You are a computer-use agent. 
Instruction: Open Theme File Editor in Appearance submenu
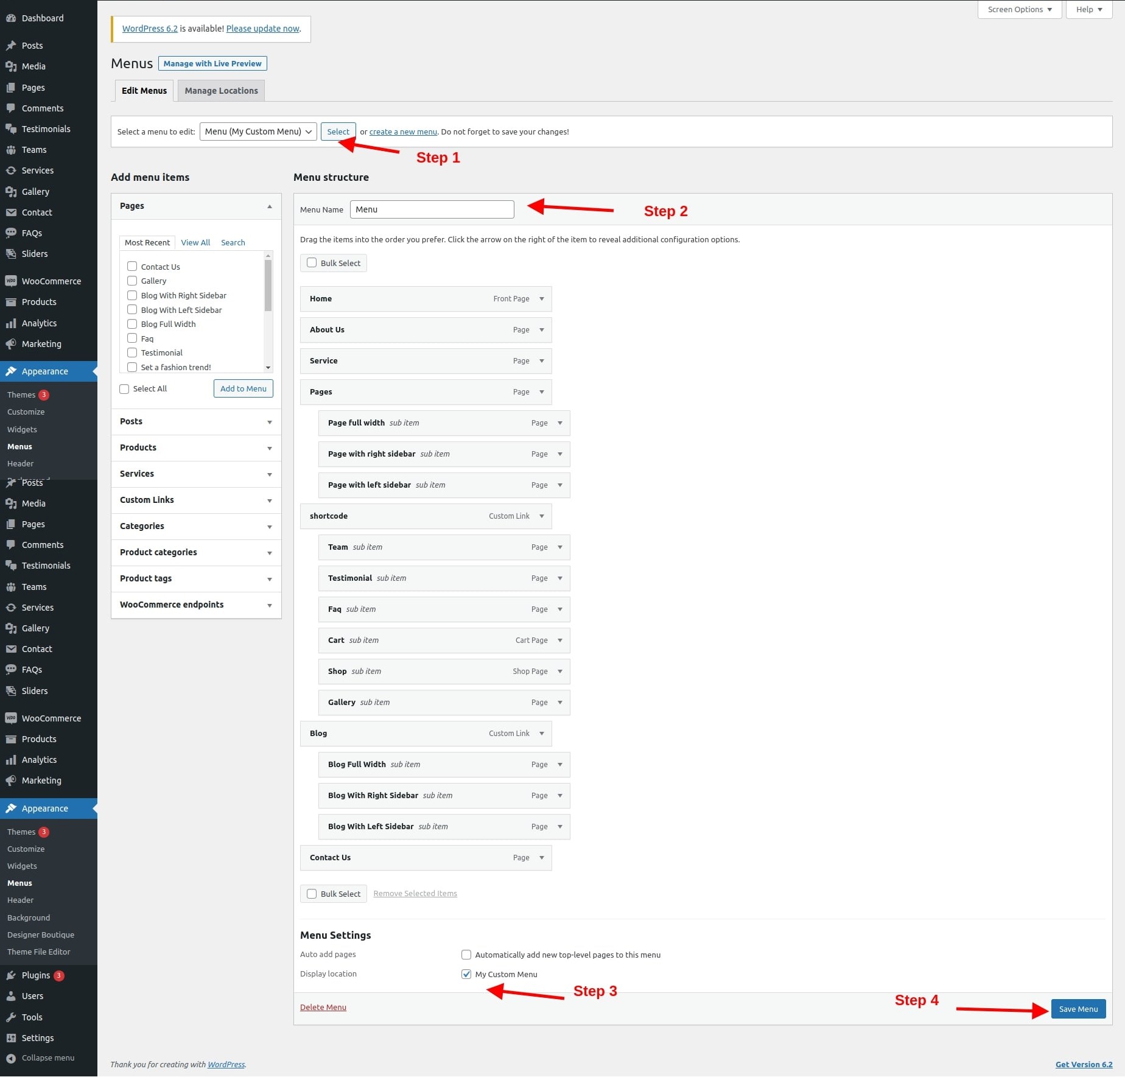point(39,952)
